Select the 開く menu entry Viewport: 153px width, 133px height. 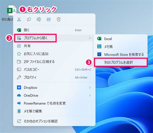pos(54,30)
